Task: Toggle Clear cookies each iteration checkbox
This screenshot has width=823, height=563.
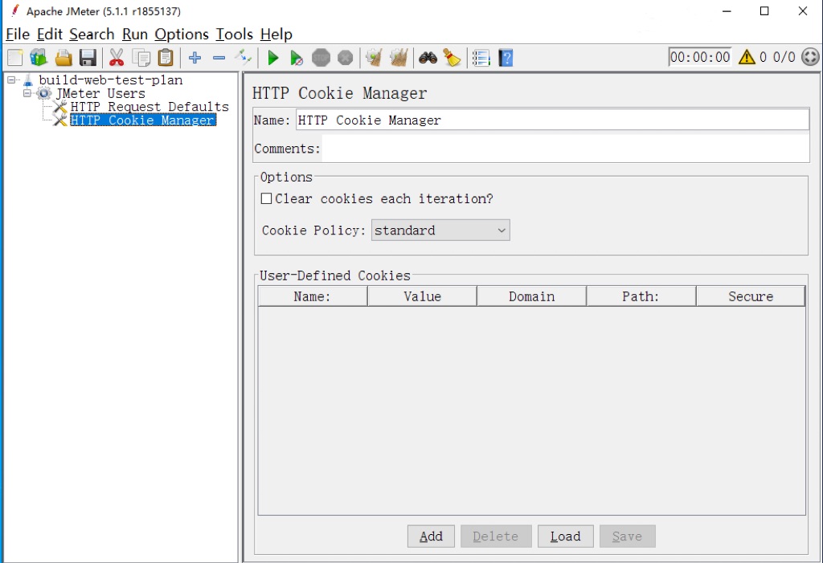Action: [x=267, y=199]
